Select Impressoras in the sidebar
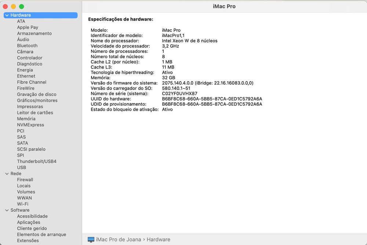The image size is (367, 245). [30, 106]
